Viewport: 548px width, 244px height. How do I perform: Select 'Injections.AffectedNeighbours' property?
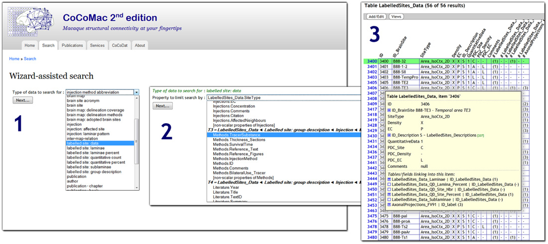[x=240, y=120]
